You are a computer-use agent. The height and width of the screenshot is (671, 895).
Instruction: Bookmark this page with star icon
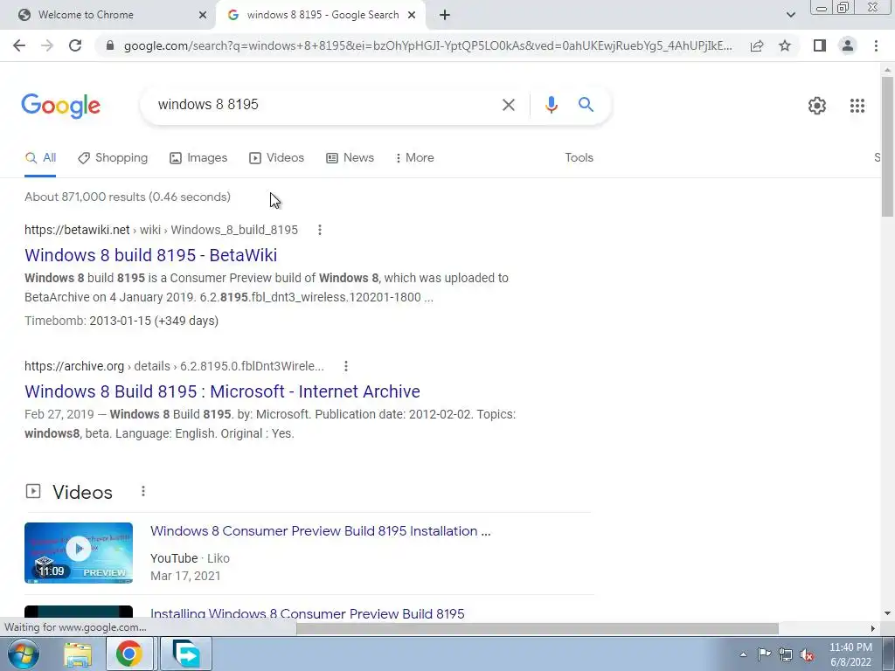pos(785,45)
